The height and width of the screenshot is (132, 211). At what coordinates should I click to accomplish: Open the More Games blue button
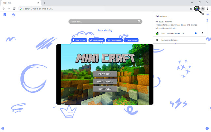114,40
